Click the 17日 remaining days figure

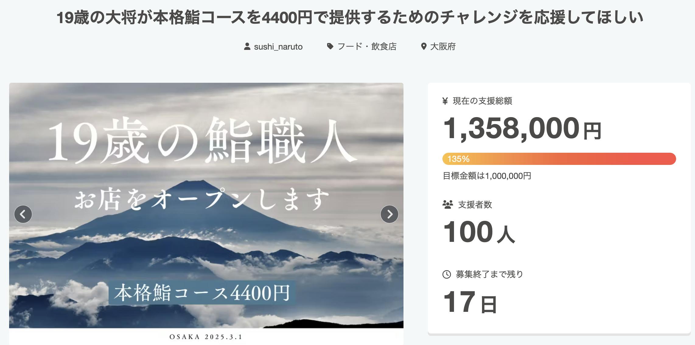470,302
